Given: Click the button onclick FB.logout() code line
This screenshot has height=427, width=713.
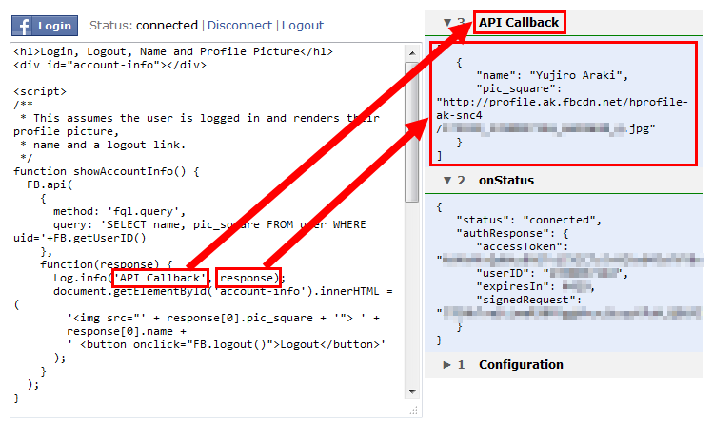Looking at the screenshot, I should tap(226, 344).
